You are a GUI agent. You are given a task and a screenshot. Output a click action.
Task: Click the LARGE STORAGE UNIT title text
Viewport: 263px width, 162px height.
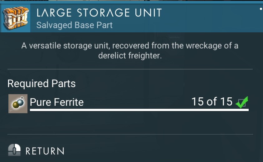click(99, 13)
